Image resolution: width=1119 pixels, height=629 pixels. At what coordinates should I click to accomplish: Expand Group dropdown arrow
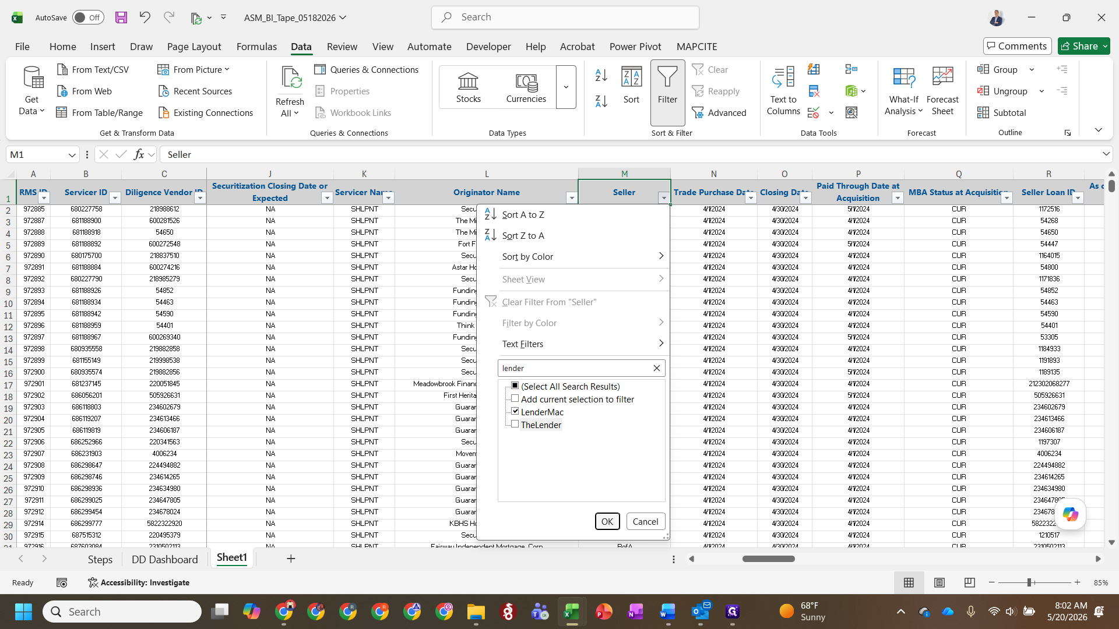pos(1032,70)
